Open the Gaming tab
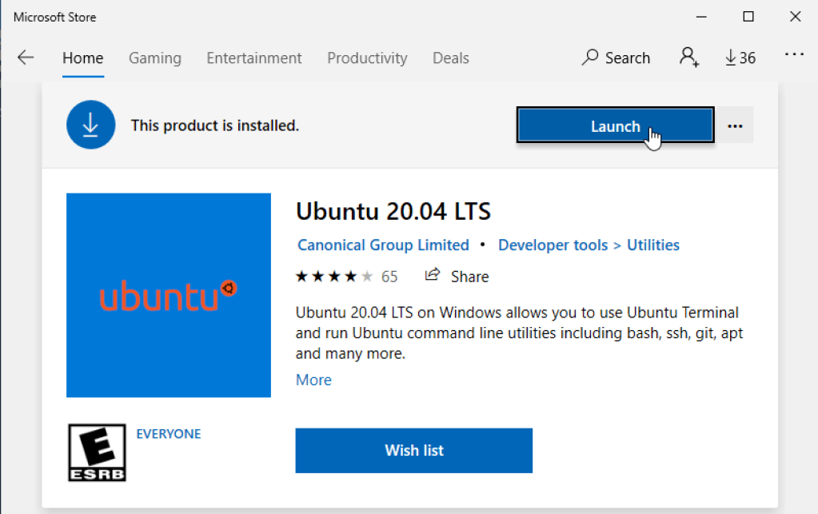 coord(155,58)
